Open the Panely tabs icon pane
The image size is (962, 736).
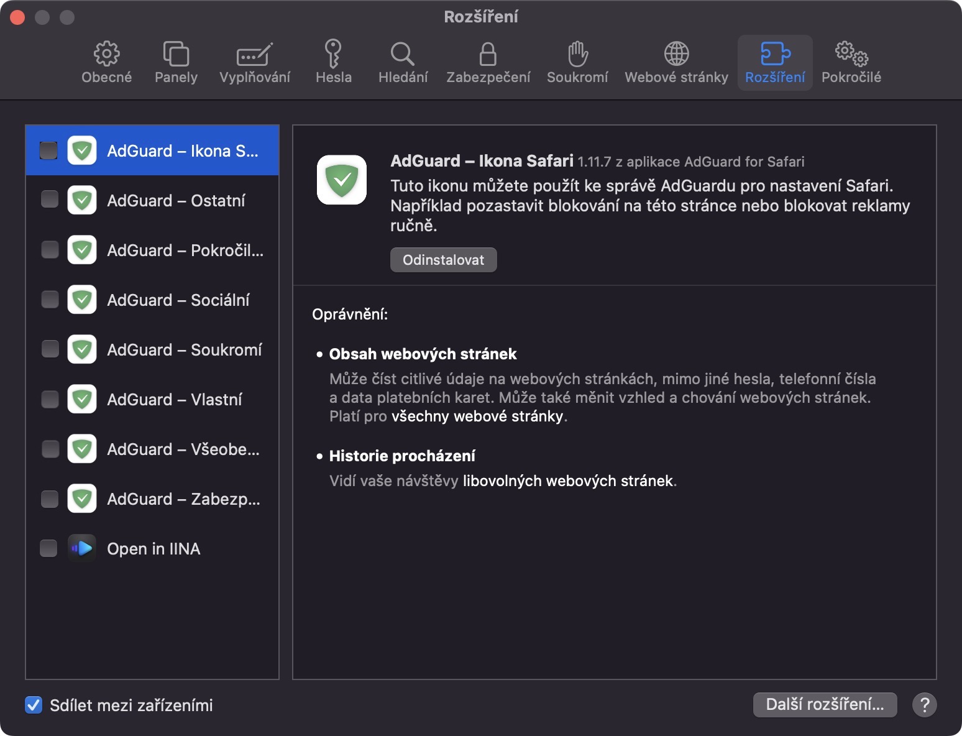tap(176, 62)
